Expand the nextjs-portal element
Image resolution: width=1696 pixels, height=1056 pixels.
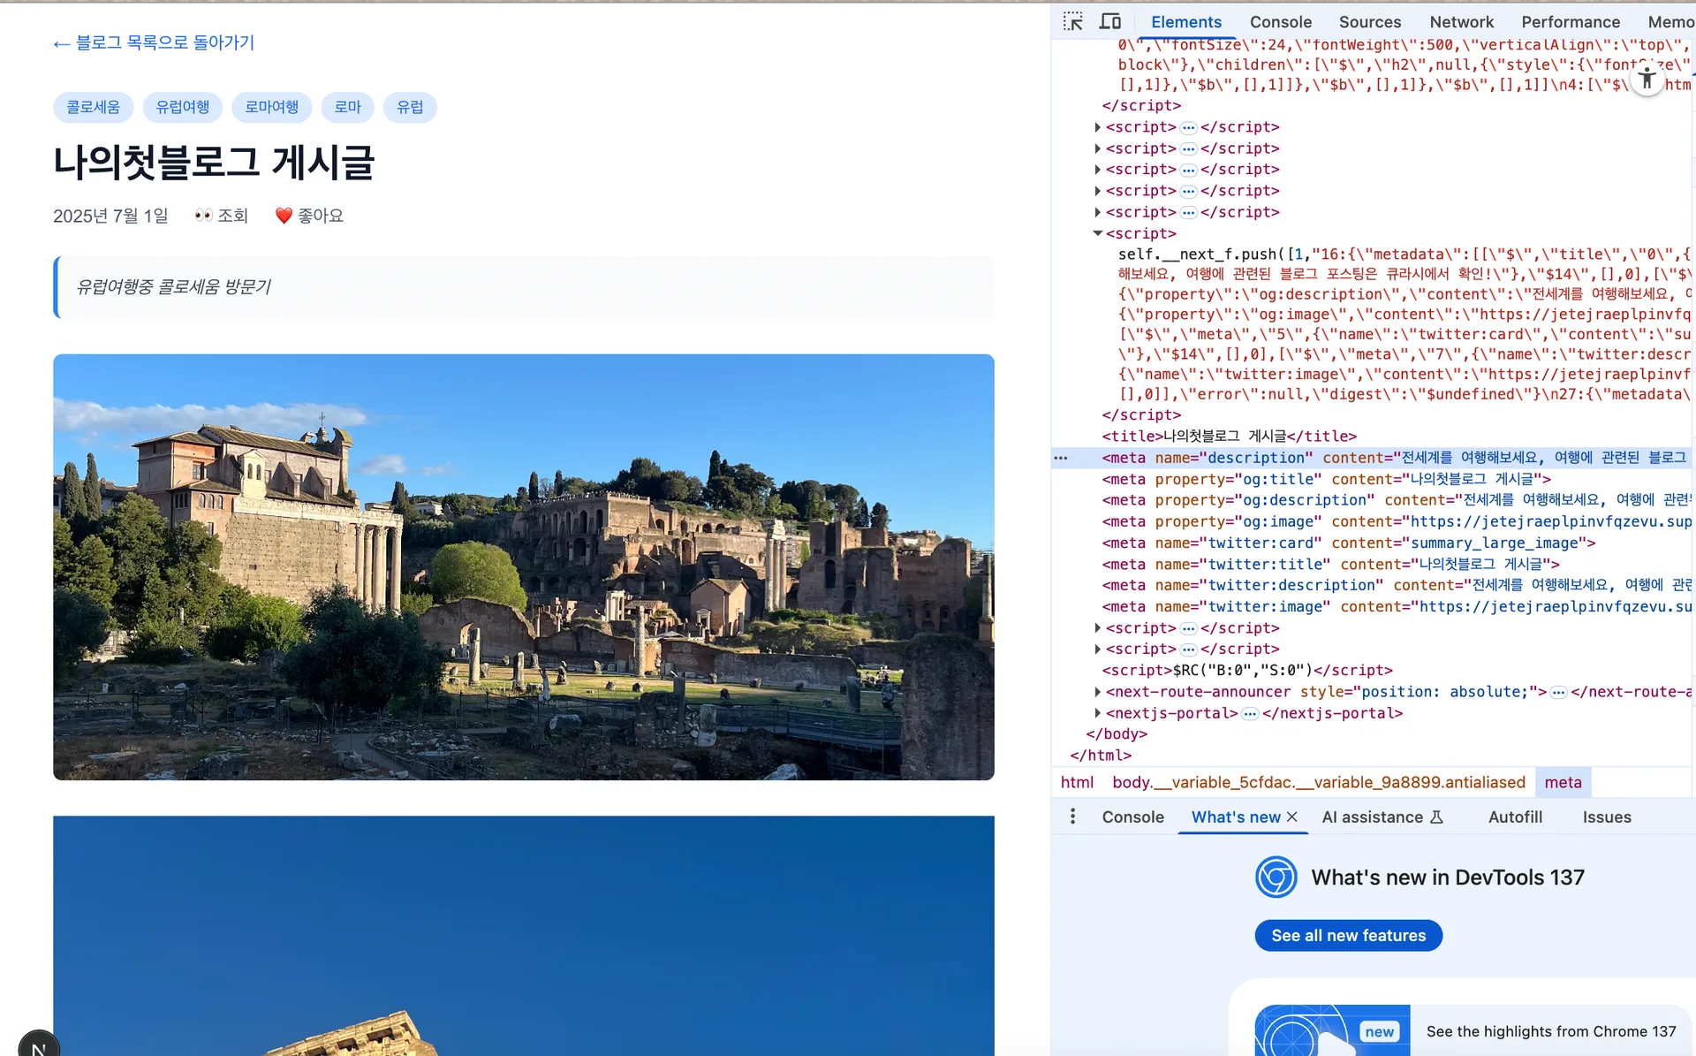coord(1098,713)
